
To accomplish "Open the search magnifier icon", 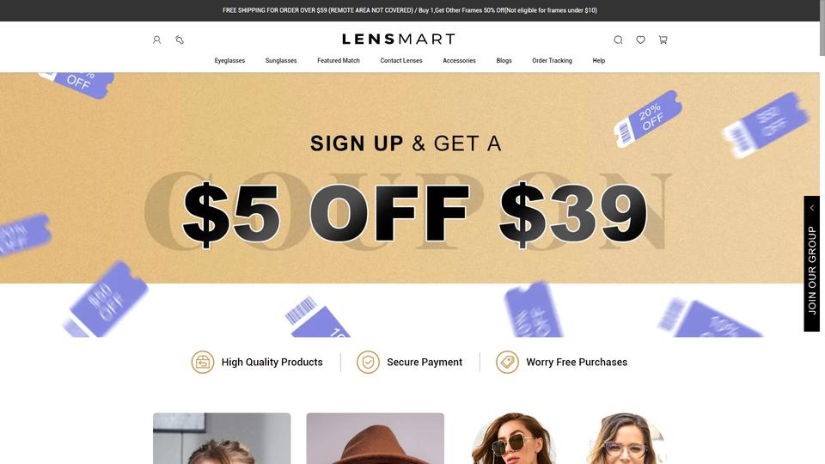I will [x=618, y=40].
